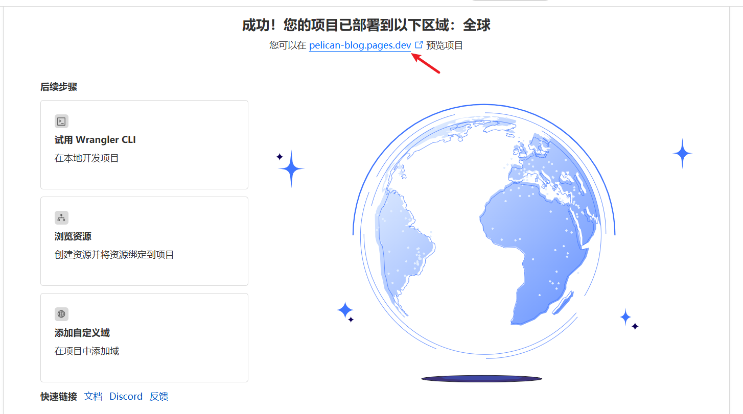743x414 pixels.
Task: Click the globe icon in 添加自定义域 card
Action: (x=61, y=314)
